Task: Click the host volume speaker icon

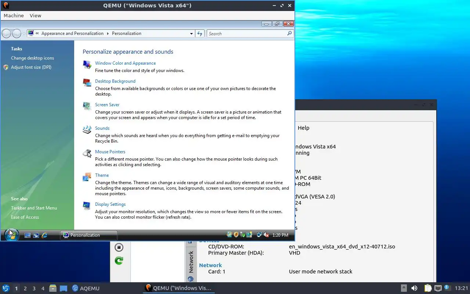Action: pyautogui.click(x=414, y=288)
